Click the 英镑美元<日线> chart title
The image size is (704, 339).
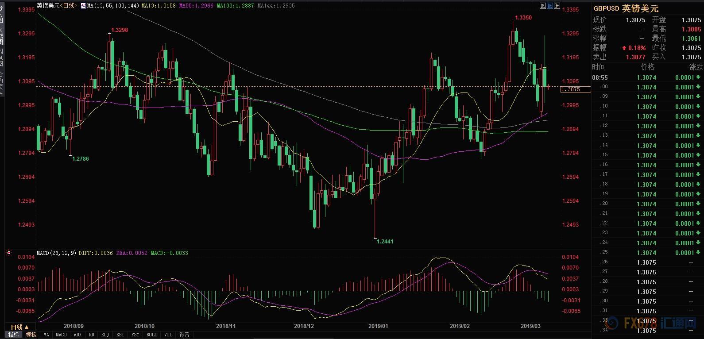tap(57, 6)
